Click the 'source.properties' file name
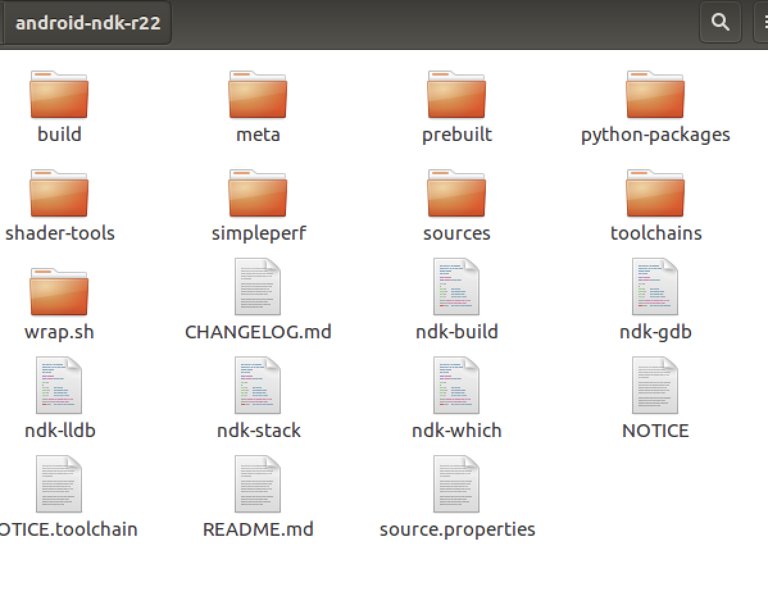The image size is (768, 596). [457, 531]
